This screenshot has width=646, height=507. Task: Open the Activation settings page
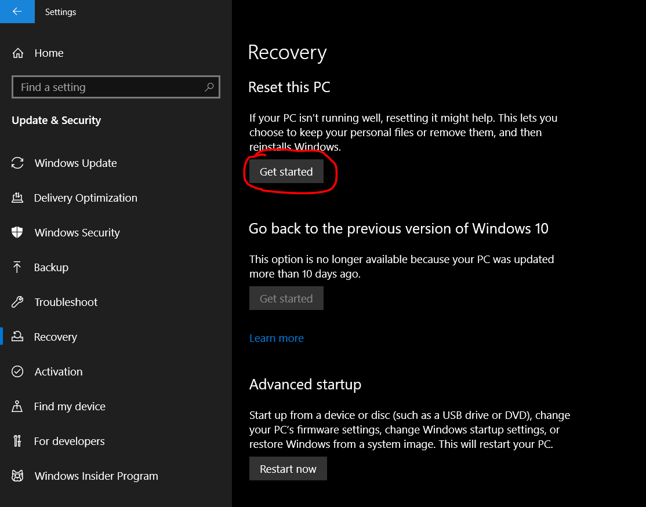click(x=58, y=372)
